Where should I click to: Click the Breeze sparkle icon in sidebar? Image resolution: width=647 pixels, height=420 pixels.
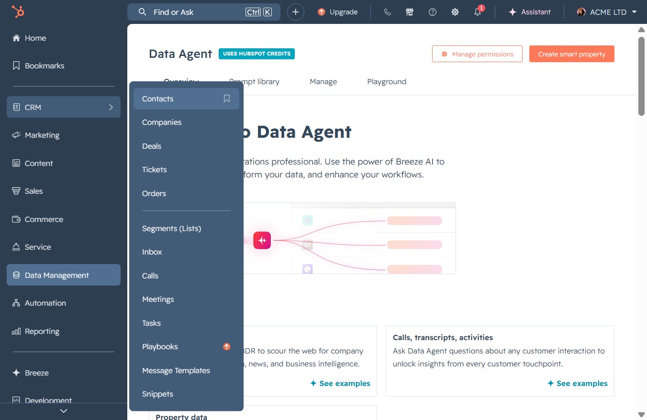(16, 373)
